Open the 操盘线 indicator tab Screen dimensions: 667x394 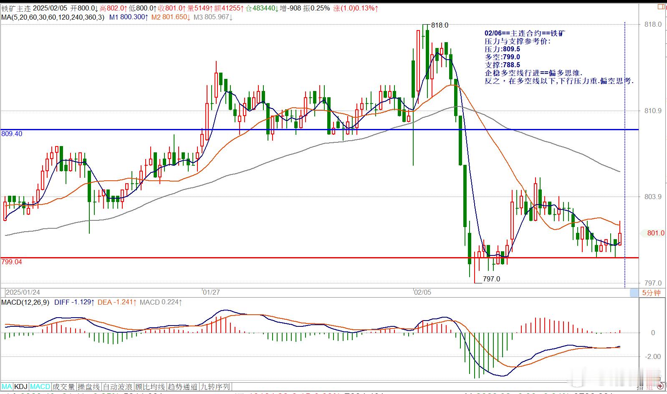tap(89, 387)
